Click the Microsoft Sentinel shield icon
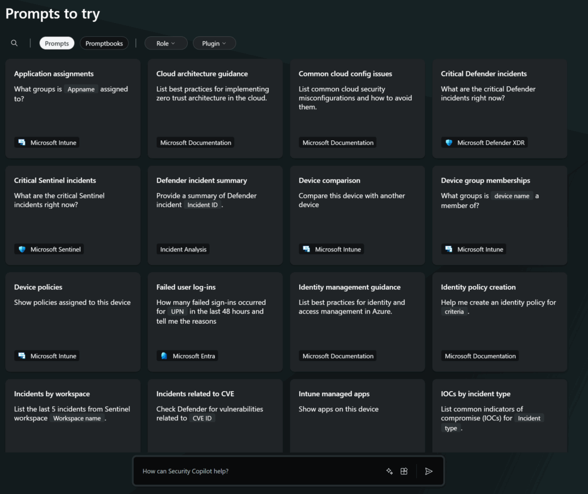The width and height of the screenshot is (588, 494). (x=22, y=249)
